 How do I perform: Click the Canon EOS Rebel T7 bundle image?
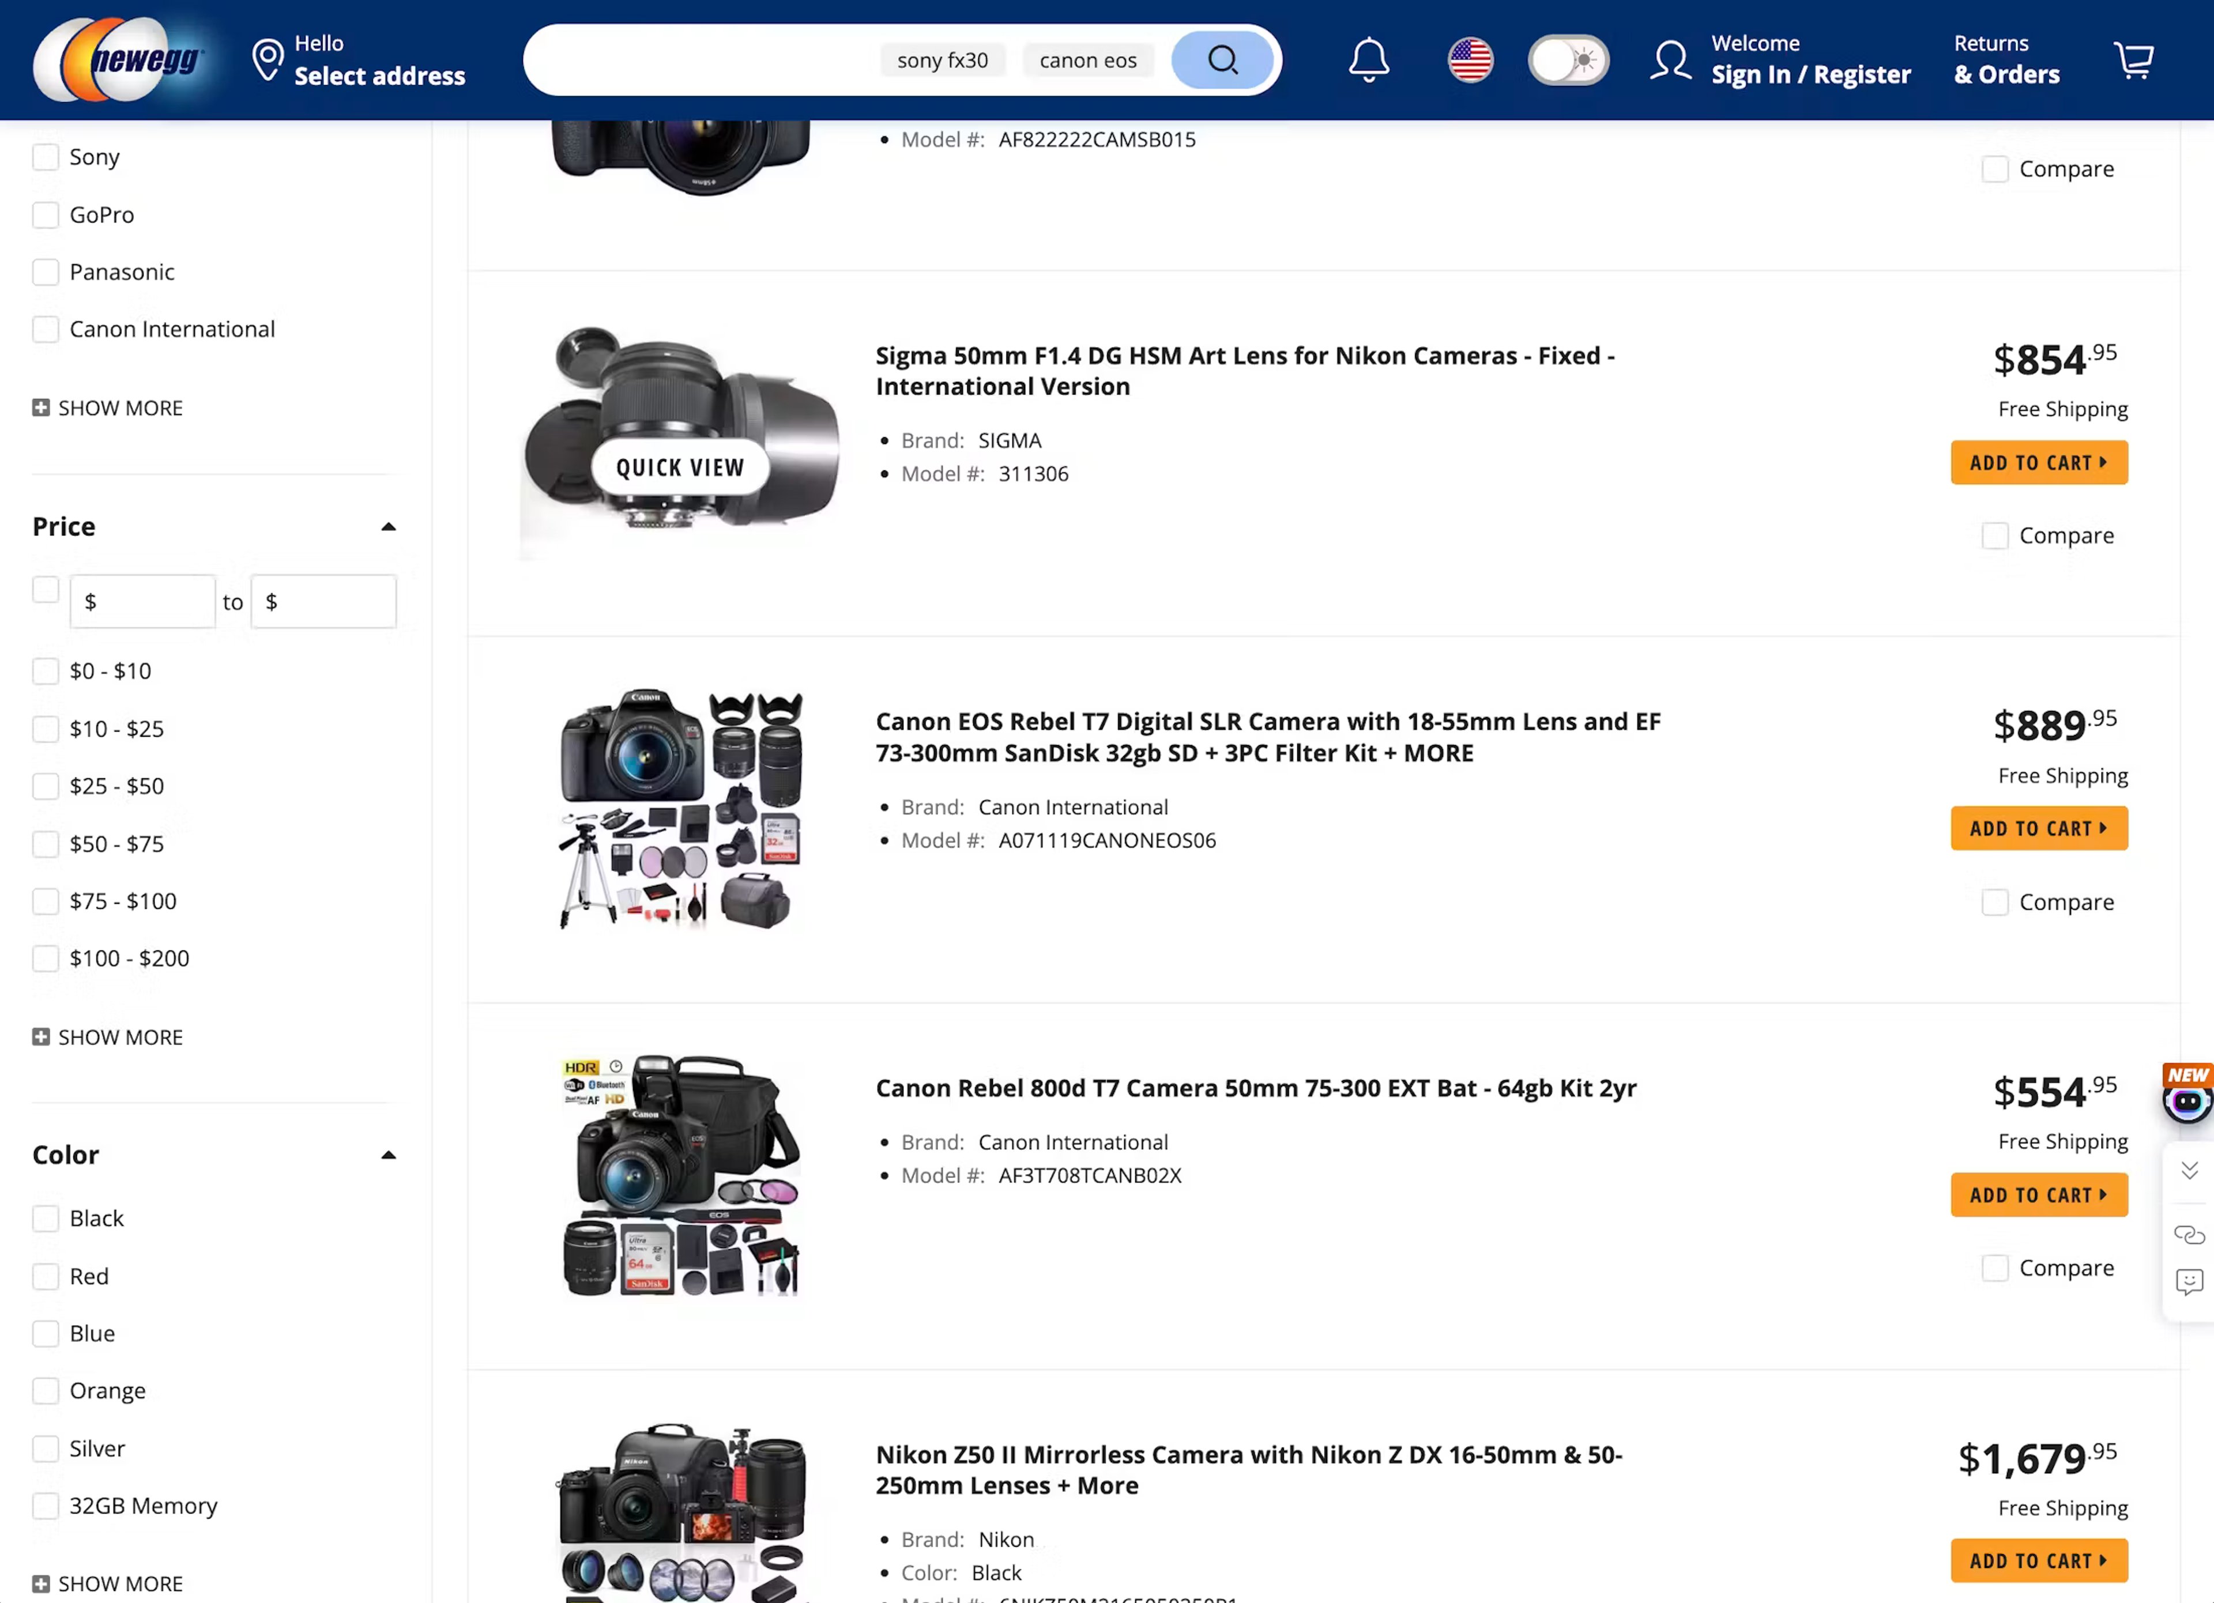click(x=680, y=809)
